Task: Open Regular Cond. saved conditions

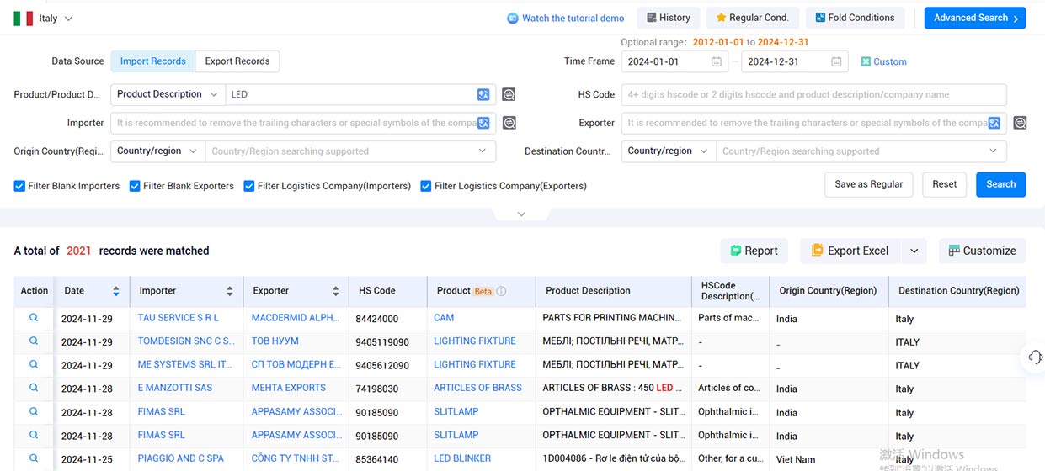Action: 752,18
